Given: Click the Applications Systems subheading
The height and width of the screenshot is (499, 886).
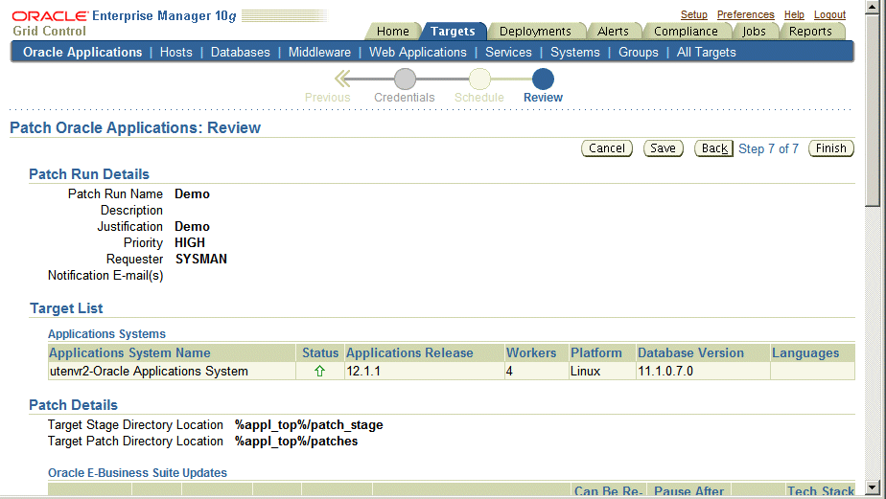Looking at the screenshot, I should [106, 334].
